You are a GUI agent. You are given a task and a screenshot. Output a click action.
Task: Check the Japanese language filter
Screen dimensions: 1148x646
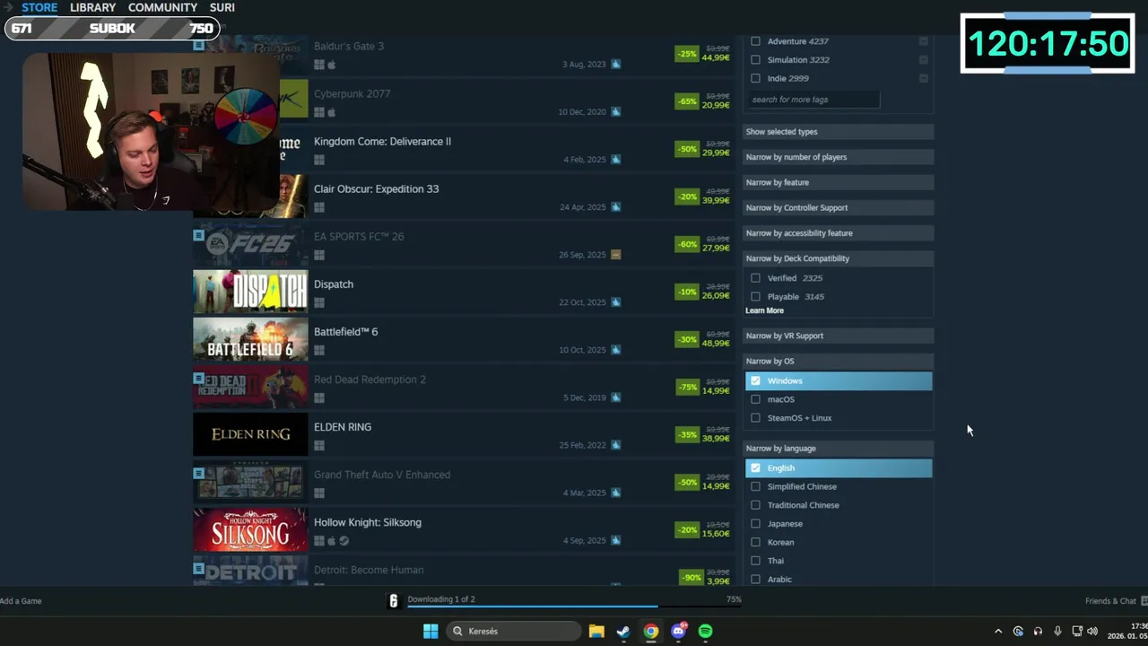(755, 523)
